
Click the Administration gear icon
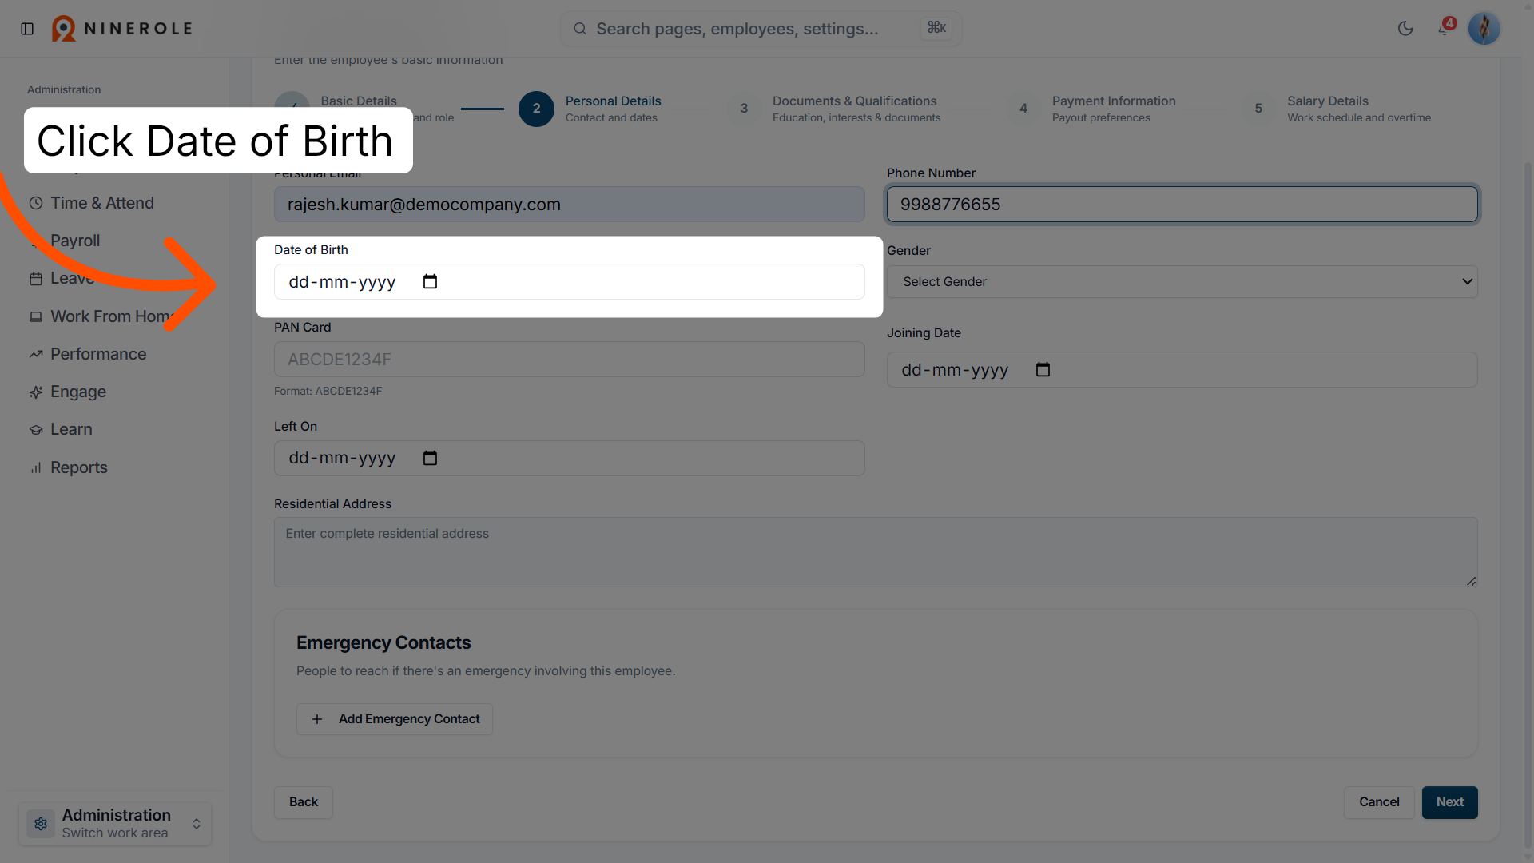41,824
